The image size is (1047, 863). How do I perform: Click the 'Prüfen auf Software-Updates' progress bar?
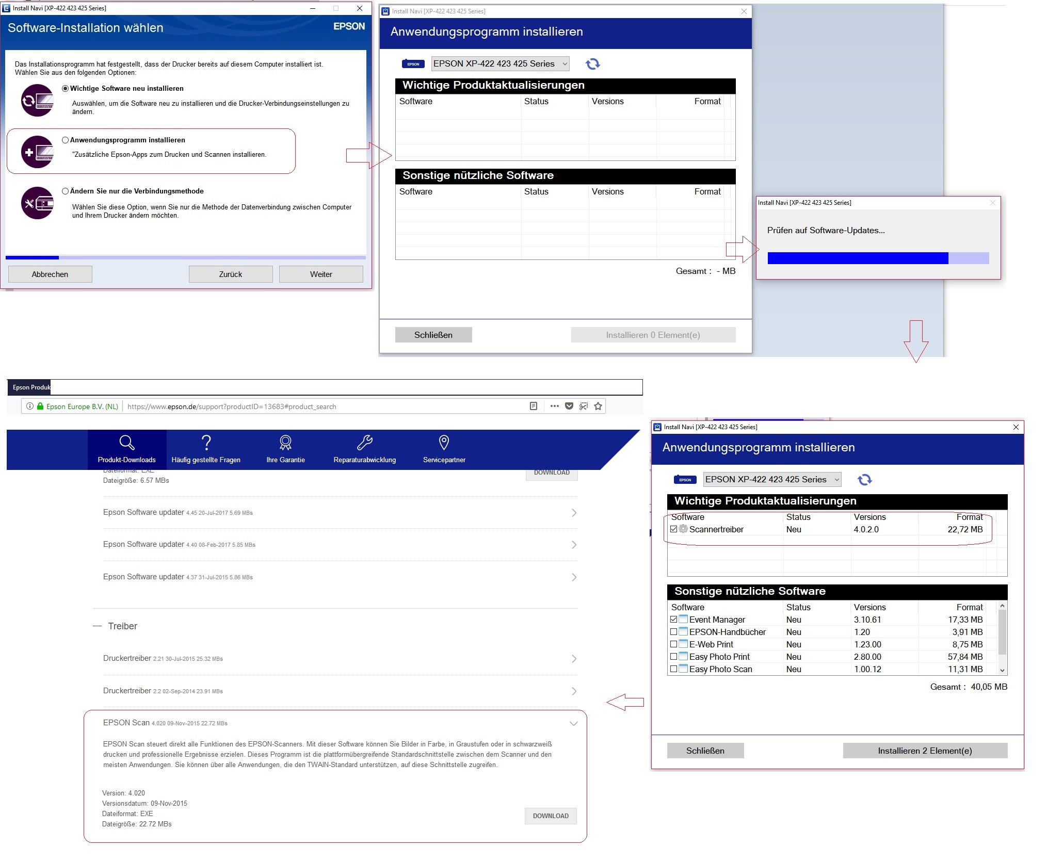point(878,258)
